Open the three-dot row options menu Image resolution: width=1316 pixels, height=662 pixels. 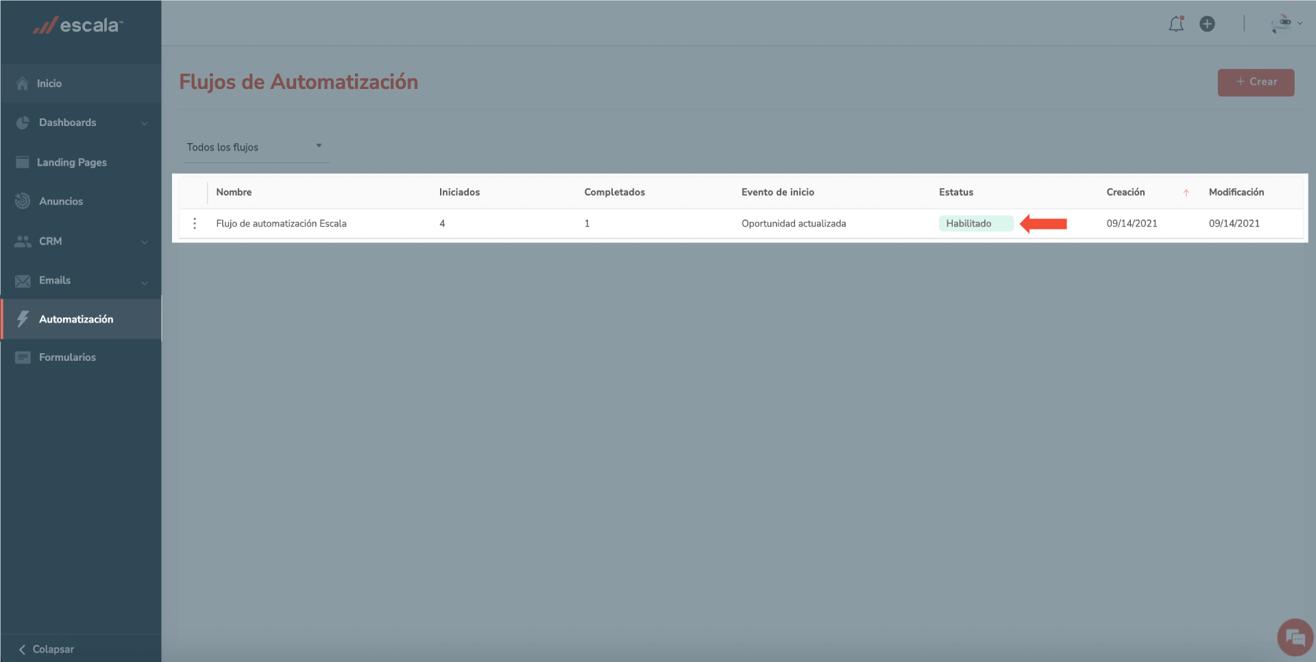(195, 223)
